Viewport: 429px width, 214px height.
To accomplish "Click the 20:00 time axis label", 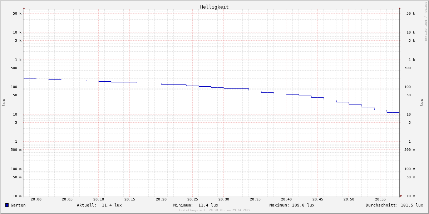I will 36,199.
